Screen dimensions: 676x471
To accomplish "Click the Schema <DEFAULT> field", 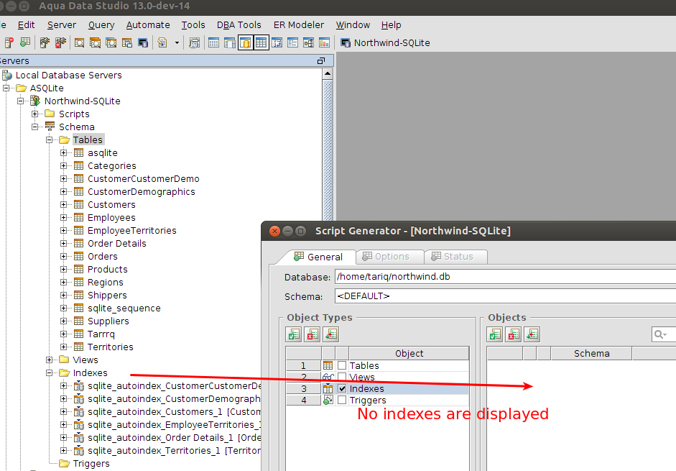I will point(505,296).
